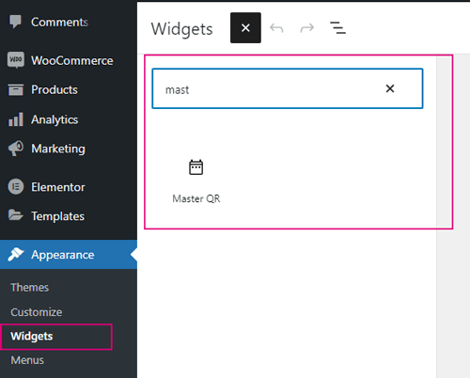This screenshot has height=378, width=470.
Task: Click the Elementor circle icon
Action: point(16,187)
